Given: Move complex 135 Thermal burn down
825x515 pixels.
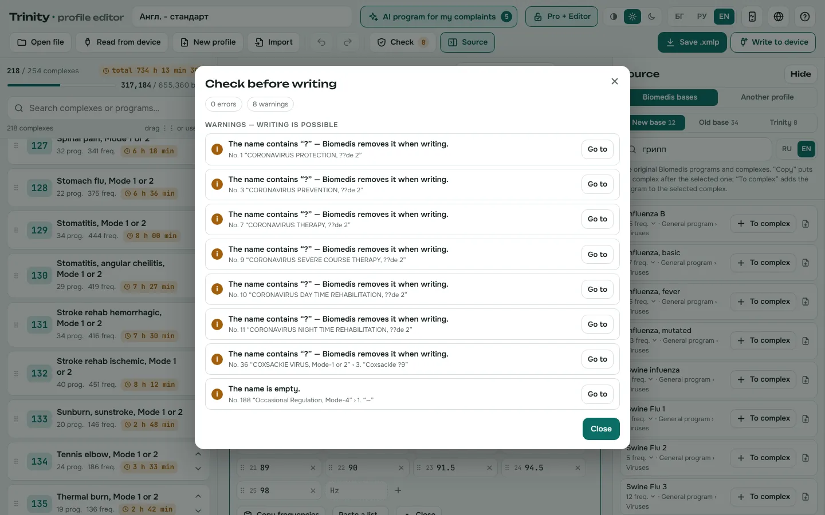Looking at the screenshot, I should (x=198, y=510).
